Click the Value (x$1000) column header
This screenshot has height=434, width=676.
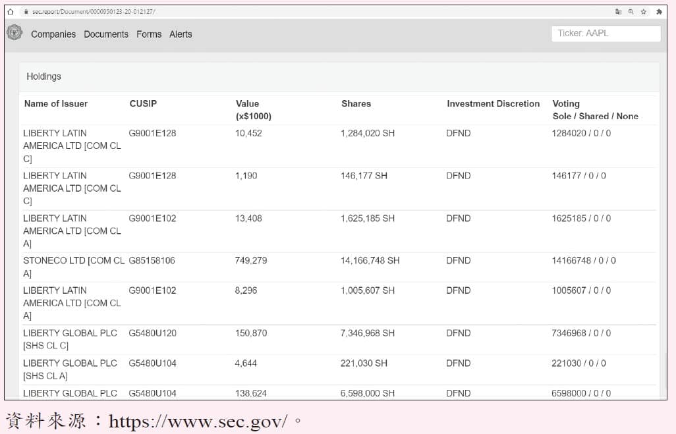pyautogui.click(x=254, y=110)
